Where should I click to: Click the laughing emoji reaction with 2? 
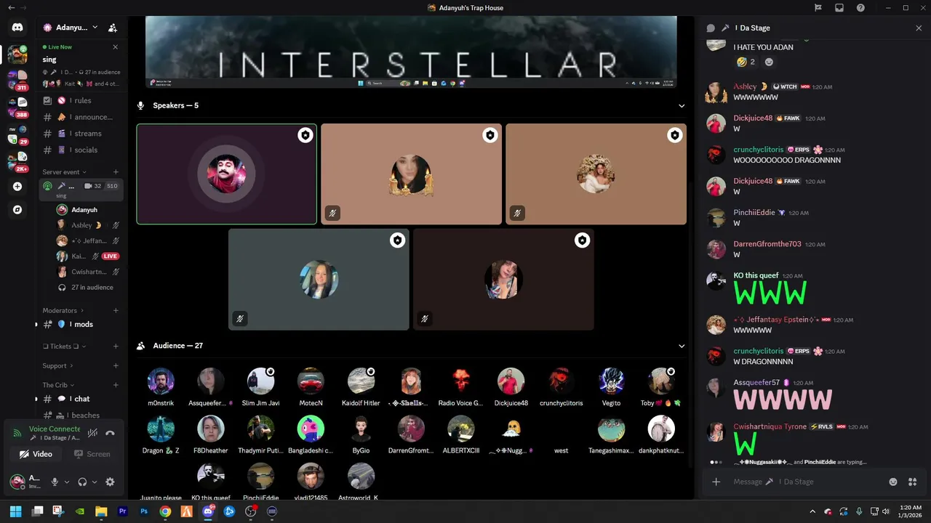[x=746, y=62]
